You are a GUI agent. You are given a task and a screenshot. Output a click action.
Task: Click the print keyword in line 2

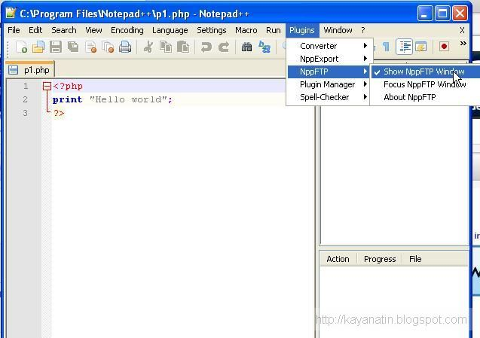click(67, 99)
